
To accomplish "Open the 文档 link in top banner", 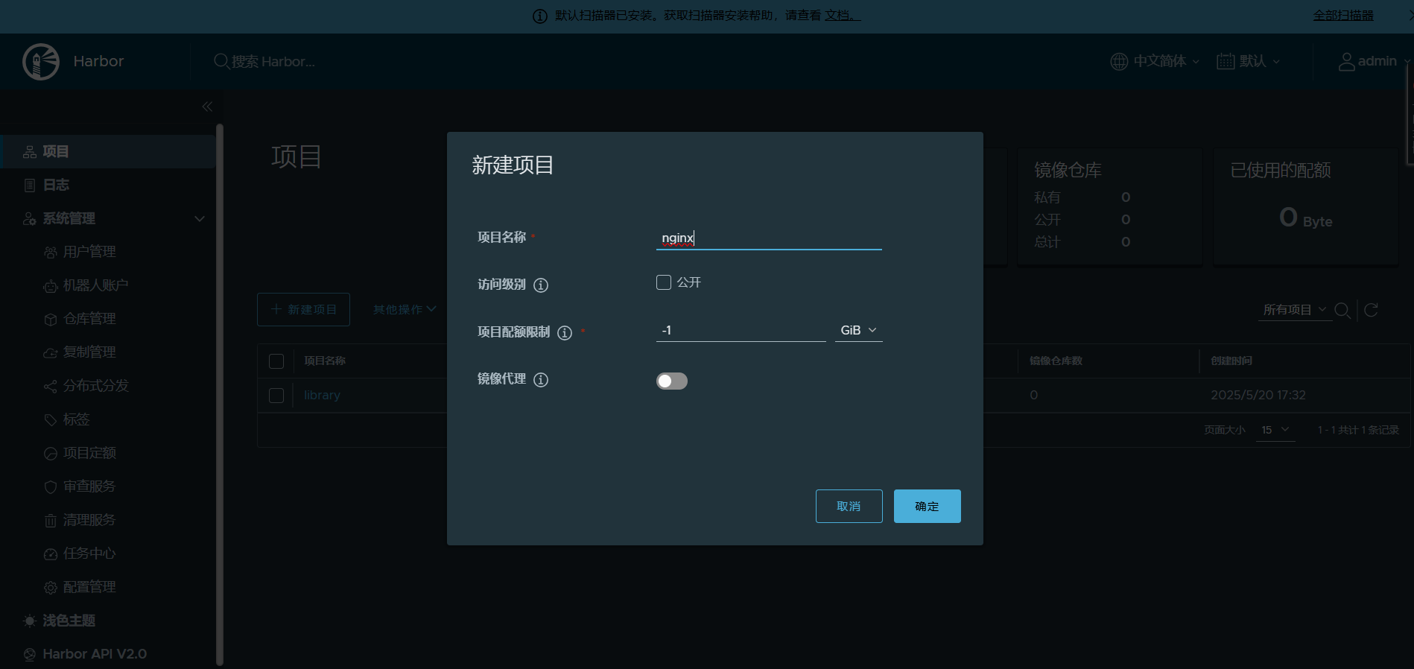I will pos(842,16).
